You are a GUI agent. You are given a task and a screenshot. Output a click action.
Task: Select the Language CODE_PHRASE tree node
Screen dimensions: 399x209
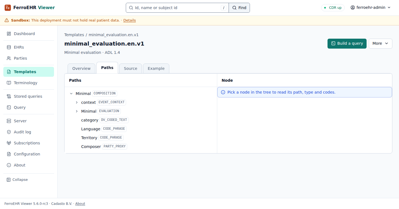click(x=104, y=129)
